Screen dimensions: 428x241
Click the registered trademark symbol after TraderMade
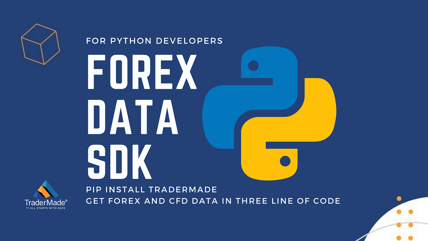tap(66, 200)
